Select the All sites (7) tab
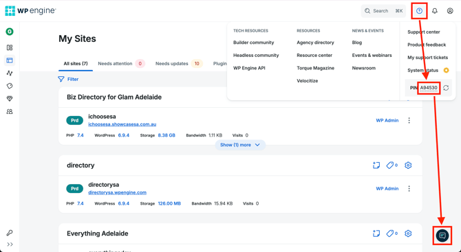Viewport: 461px width, 252px height. click(x=76, y=63)
